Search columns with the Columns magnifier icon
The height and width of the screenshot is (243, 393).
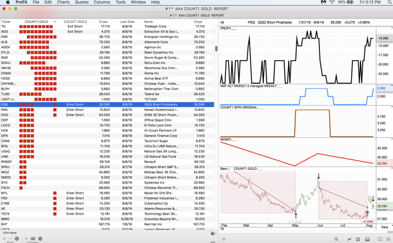(40, 239)
